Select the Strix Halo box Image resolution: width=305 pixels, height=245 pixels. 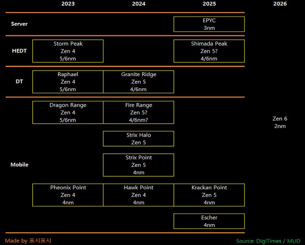click(x=139, y=139)
